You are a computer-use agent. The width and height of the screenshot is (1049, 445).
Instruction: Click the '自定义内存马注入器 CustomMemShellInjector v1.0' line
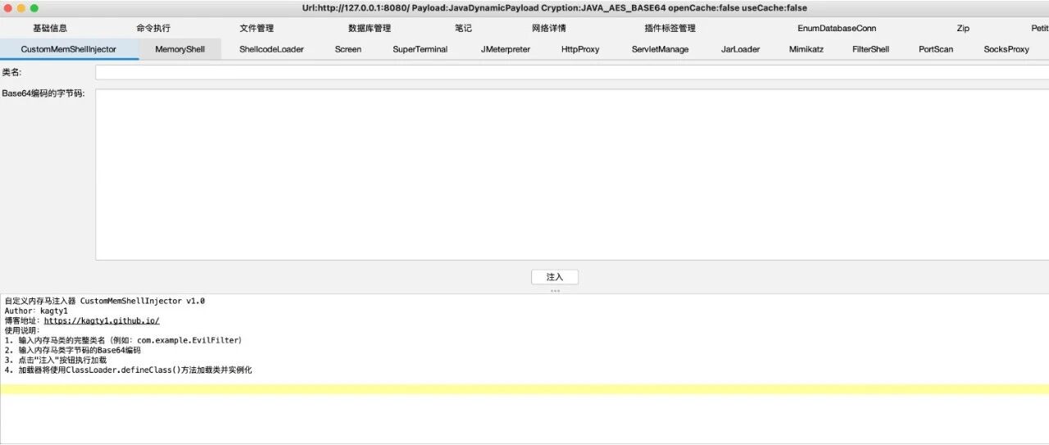104,301
